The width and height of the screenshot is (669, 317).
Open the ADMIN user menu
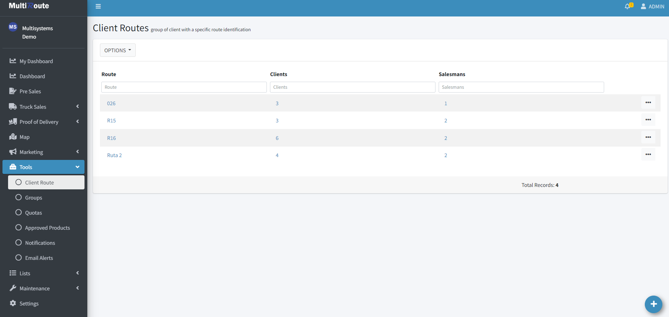[652, 7]
